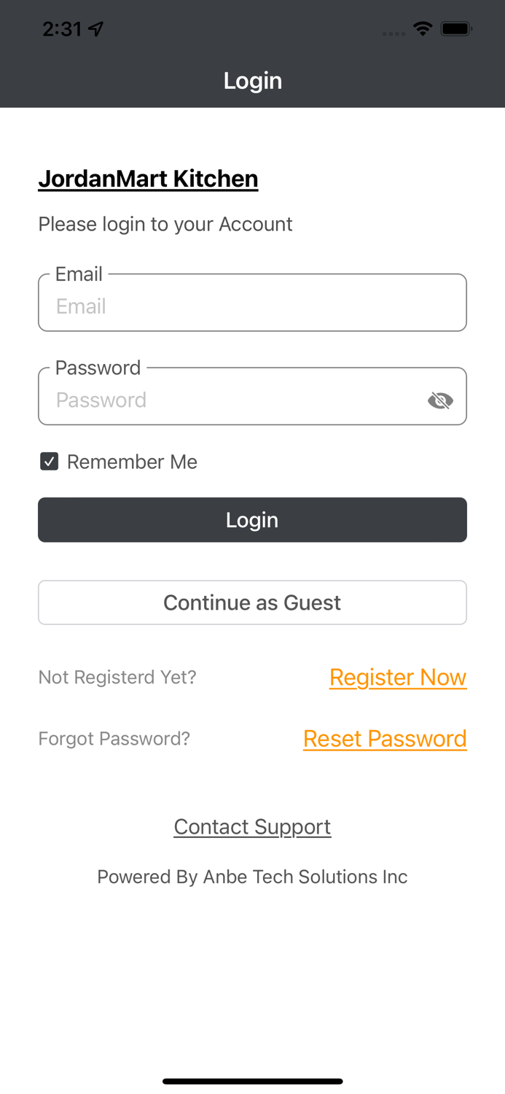Viewport: 505px width, 1094px height.
Task: Click the location arrow icon
Action: click(95, 29)
